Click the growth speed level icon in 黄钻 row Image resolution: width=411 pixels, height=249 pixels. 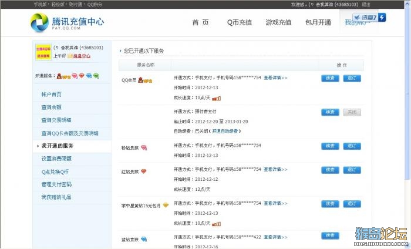217,224
